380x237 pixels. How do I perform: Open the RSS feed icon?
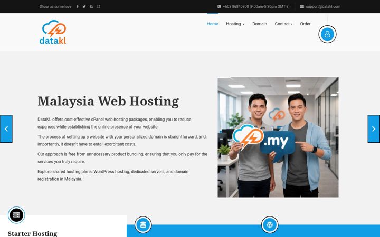[91, 6]
